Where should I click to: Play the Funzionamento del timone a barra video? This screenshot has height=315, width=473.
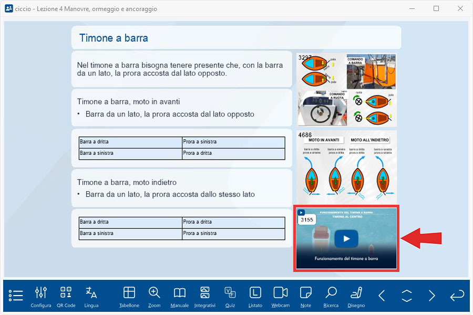[346, 238]
